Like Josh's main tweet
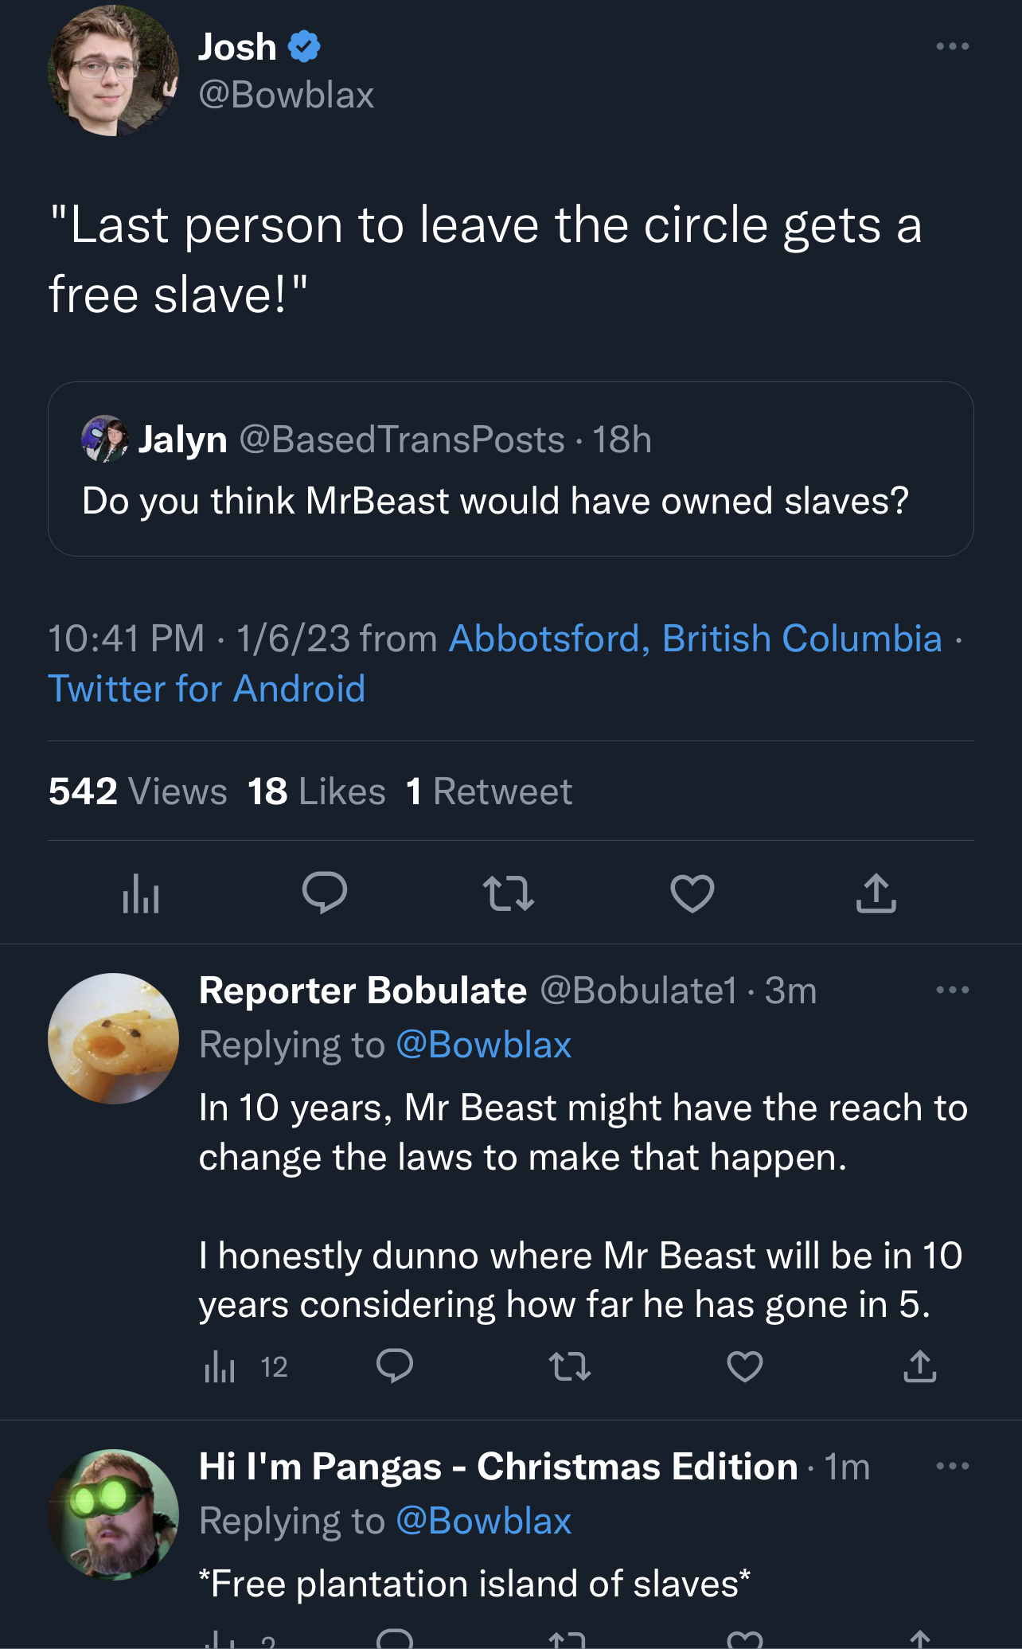 pos(692,893)
